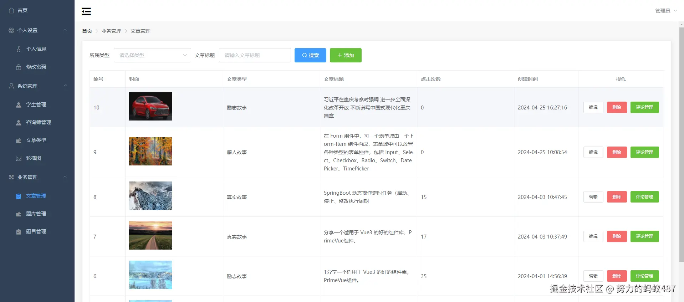Open 评论管理 for article number 10
The width and height of the screenshot is (684, 302).
[x=645, y=107]
